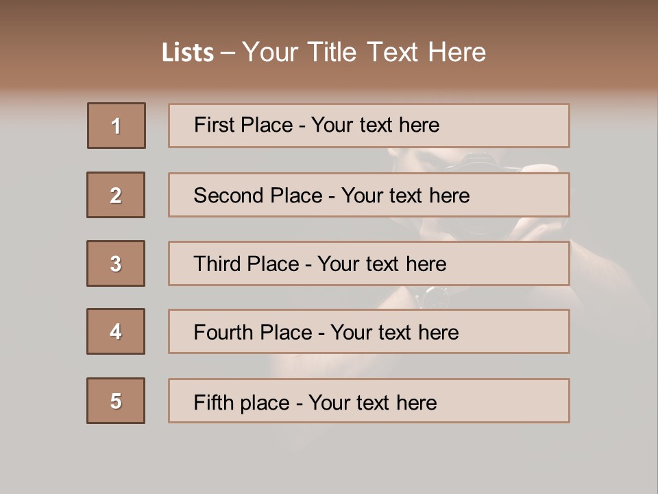The image size is (658, 494).
Task: Select the Fifth place text box
Action: (x=369, y=401)
